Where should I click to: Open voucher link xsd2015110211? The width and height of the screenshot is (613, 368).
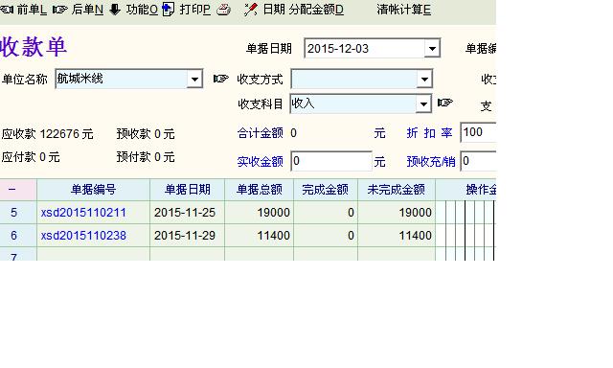click(83, 213)
